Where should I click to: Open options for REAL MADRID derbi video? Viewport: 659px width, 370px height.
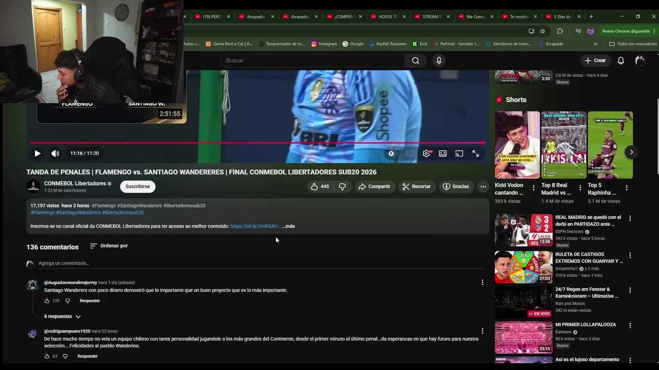630,218
